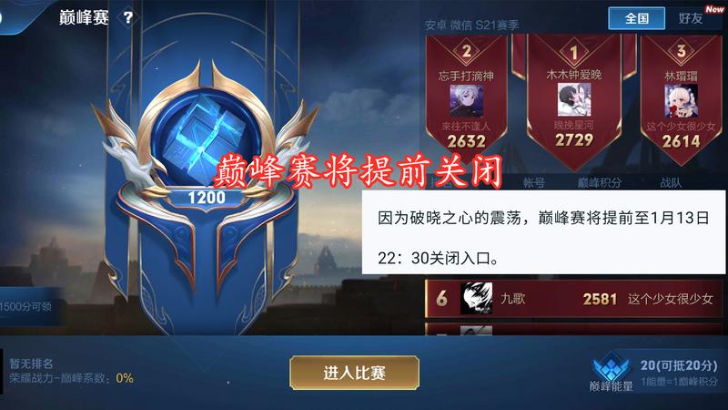728x410 pixels.
Task: Open the question mark help icon
Action: [x=127, y=18]
